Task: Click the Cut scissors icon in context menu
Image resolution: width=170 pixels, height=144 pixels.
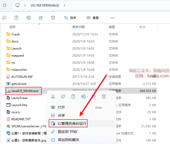Action: 53,97
